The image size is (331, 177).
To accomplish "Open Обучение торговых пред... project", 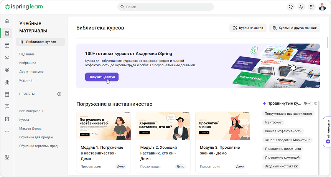I will click(40, 146).
